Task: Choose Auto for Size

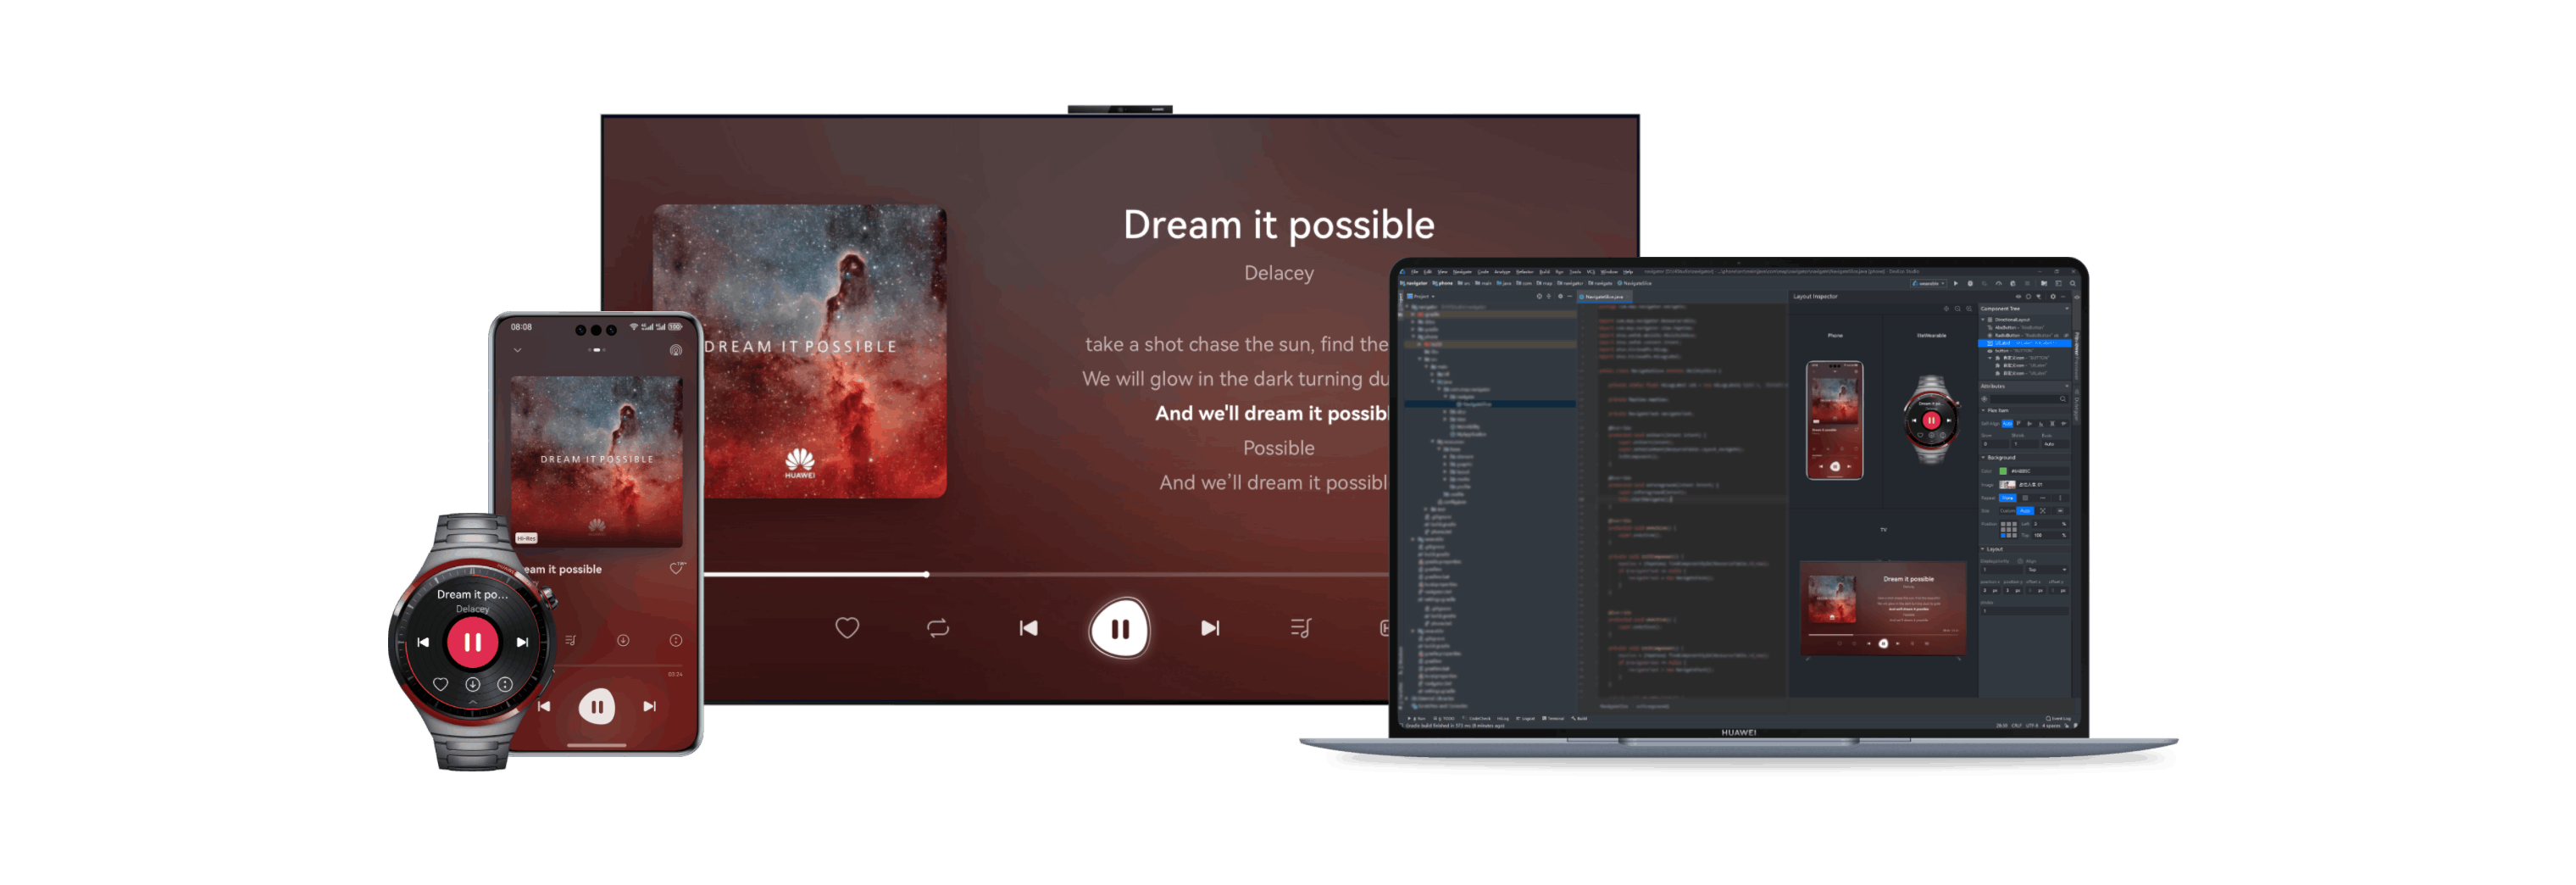Action: click(2026, 511)
